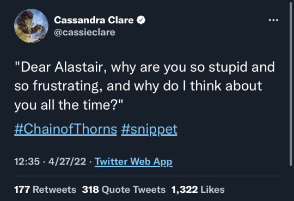Viewport: 294px width, 201px height.
Task: Click the vertical scrollbar on the right edge
Action: point(290,84)
